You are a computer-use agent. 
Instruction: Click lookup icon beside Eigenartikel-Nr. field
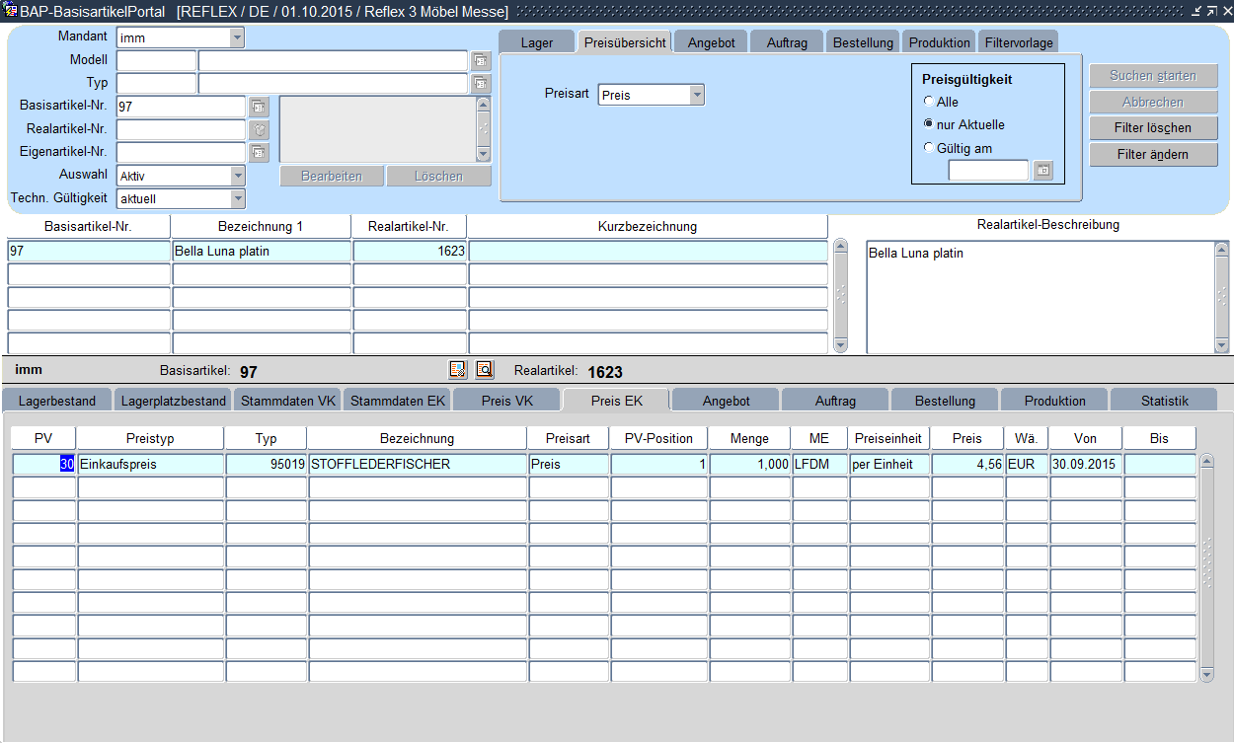coord(259,152)
